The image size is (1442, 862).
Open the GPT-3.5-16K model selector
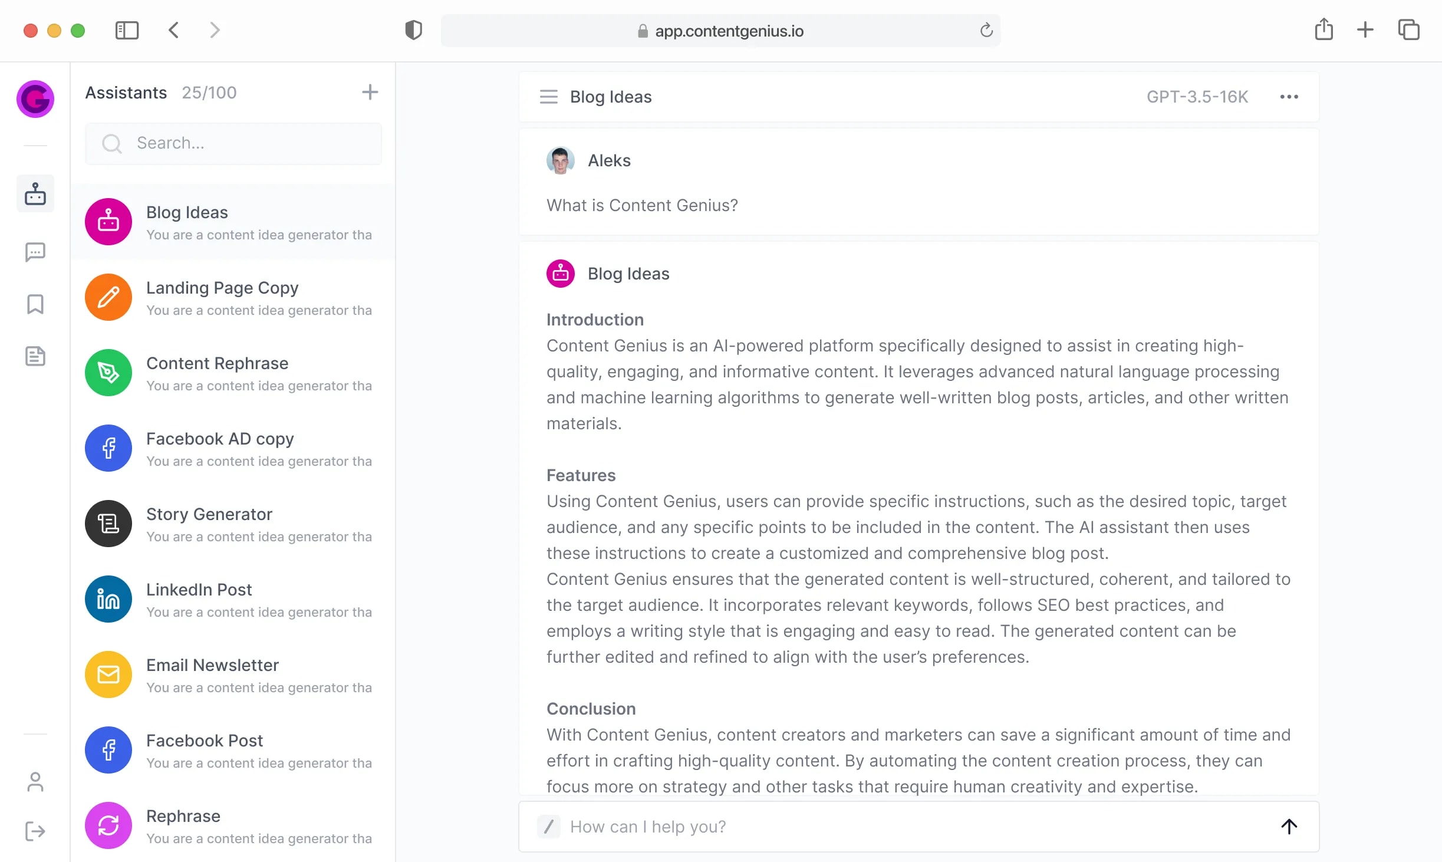coord(1197,97)
